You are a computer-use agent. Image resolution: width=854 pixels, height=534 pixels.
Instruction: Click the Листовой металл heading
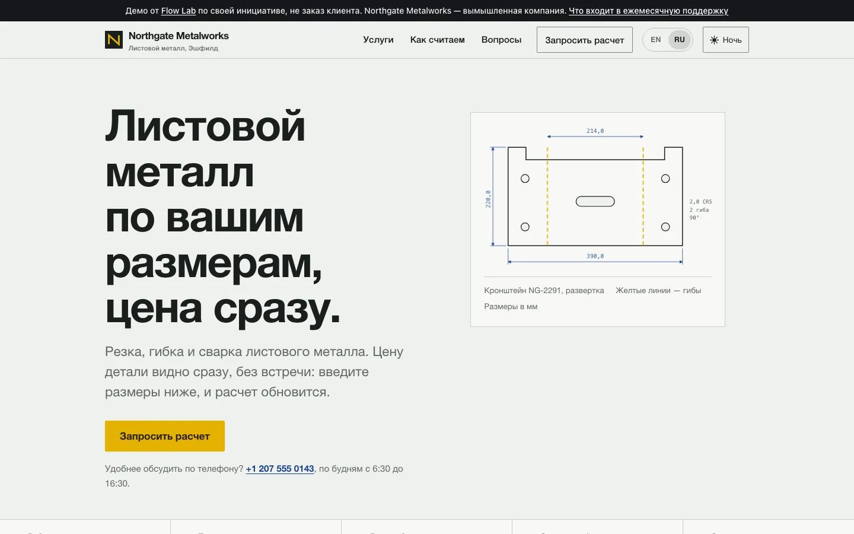click(223, 217)
